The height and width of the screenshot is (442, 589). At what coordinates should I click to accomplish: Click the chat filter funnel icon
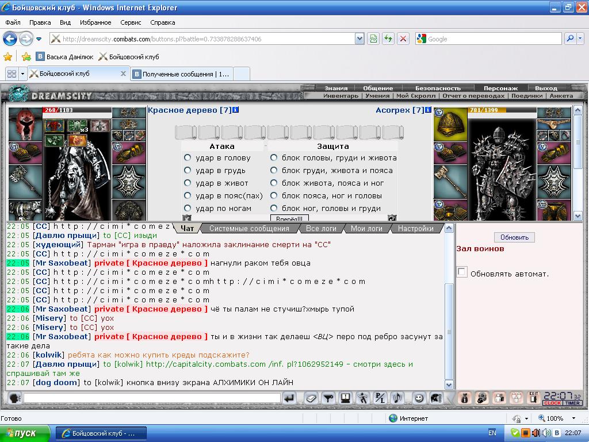[x=328, y=398]
